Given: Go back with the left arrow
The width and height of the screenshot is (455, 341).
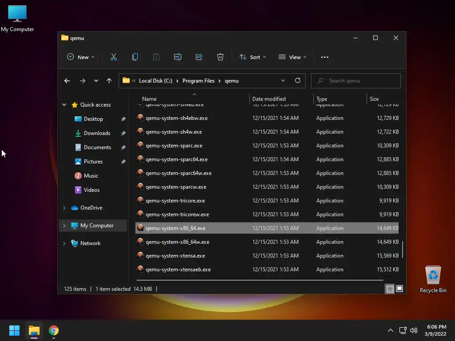Looking at the screenshot, I should [67, 81].
